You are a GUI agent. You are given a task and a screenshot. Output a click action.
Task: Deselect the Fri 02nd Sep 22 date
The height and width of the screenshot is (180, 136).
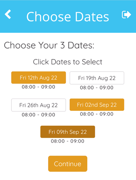[97, 105]
